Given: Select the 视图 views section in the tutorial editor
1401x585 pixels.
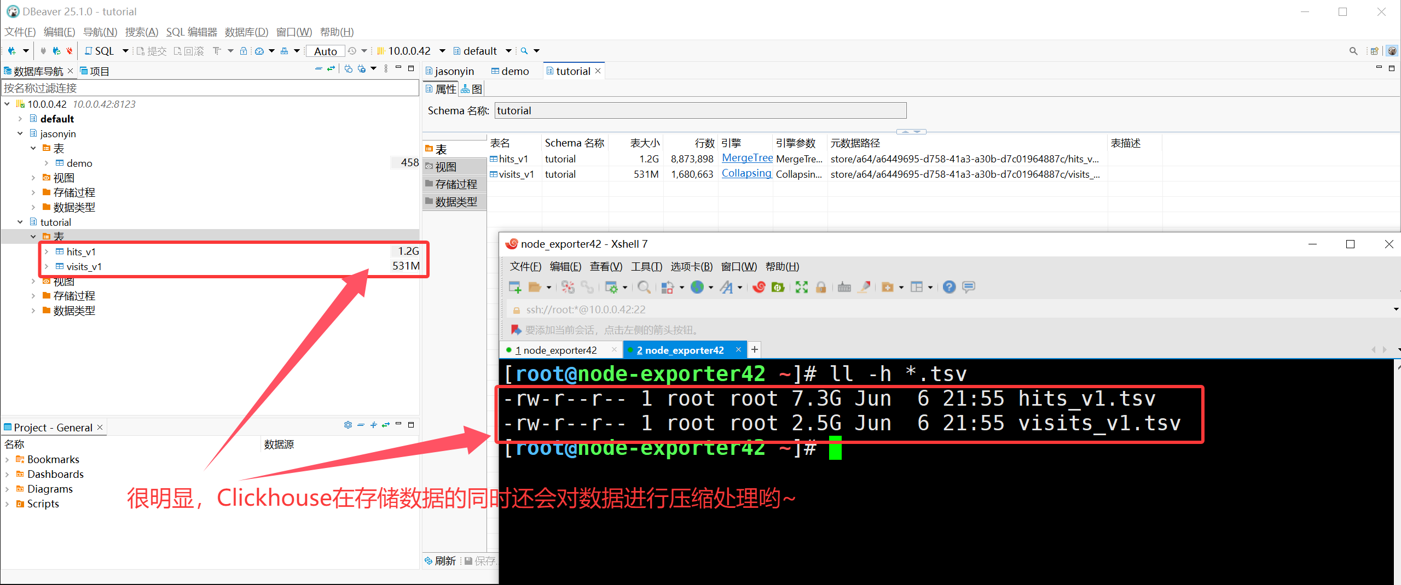Looking at the screenshot, I should coord(455,167).
